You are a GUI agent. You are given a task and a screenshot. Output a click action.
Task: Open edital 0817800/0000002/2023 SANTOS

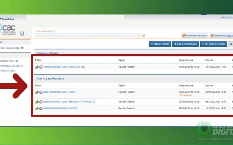pyautogui.click(x=60, y=108)
